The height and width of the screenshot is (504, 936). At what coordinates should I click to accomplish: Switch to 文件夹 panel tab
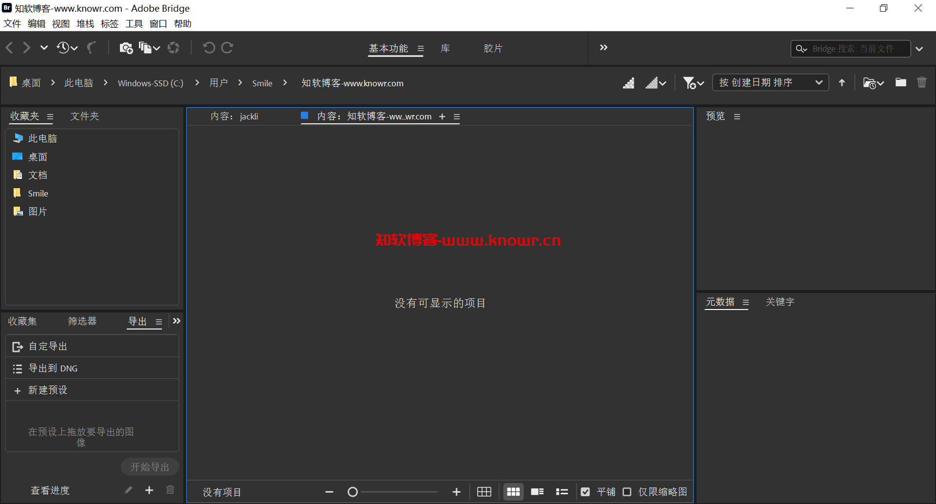coord(84,116)
